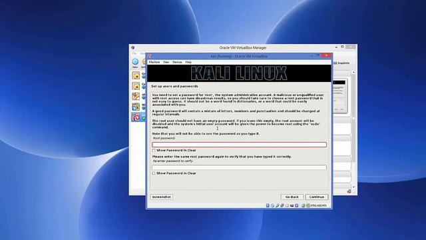Click the Go Back button
Image resolution: width=426 pixels, height=240 pixels.
click(x=292, y=197)
